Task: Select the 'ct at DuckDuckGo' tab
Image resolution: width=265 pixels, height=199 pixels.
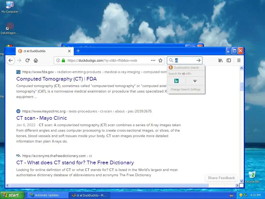Action: tap(45, 51)
